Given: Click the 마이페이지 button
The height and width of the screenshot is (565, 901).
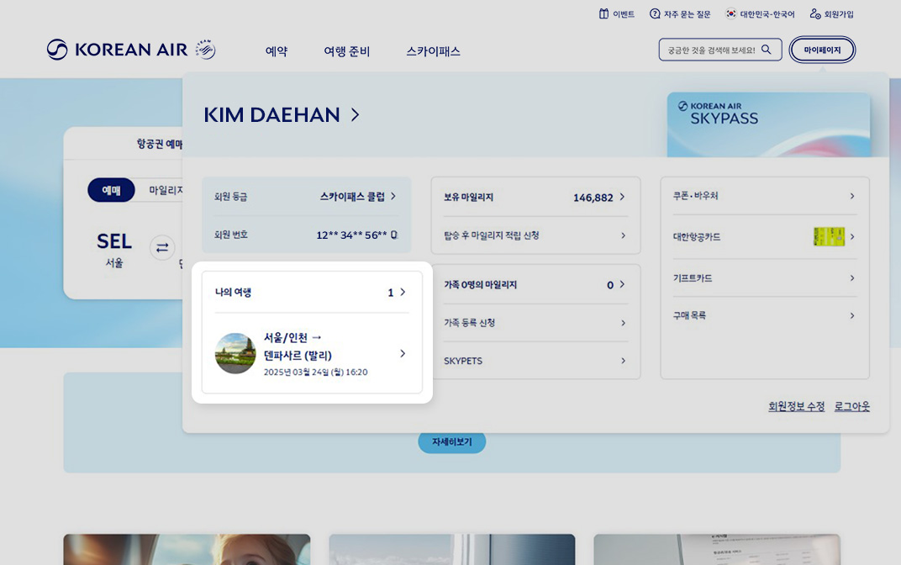Looking at the screenshot, I should pos(821,50).
